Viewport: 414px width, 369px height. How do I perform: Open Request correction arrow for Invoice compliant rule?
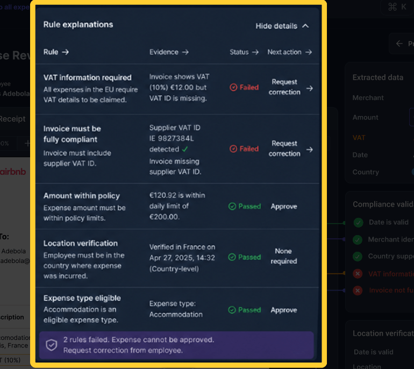(x=310, y=150)
